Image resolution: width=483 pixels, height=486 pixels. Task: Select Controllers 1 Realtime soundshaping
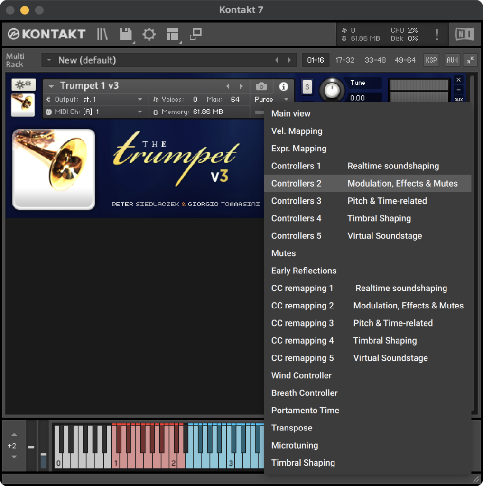pyautogui.click(x=368, y=166)
